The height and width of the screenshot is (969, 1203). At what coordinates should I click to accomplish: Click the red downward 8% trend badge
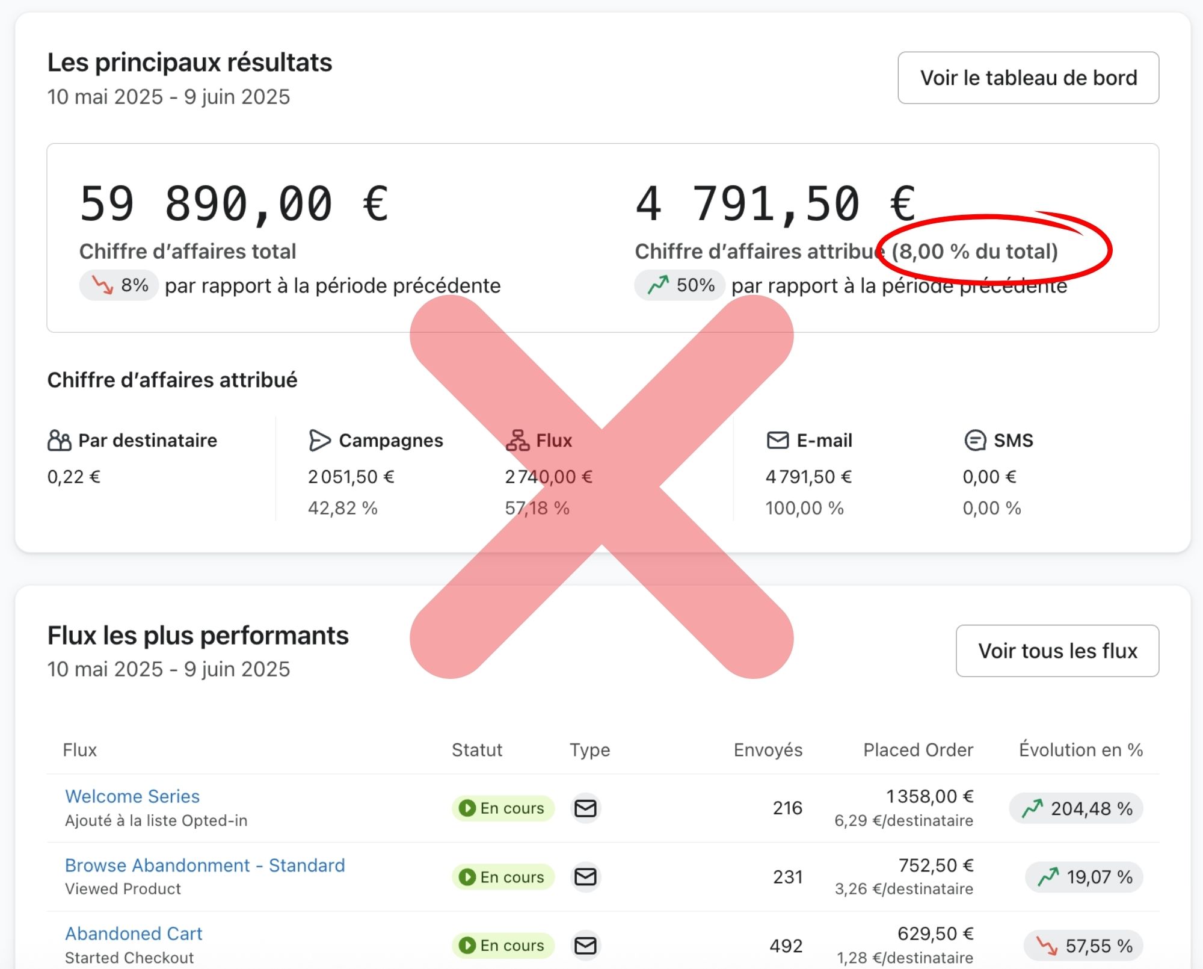[x=118, y=285]
